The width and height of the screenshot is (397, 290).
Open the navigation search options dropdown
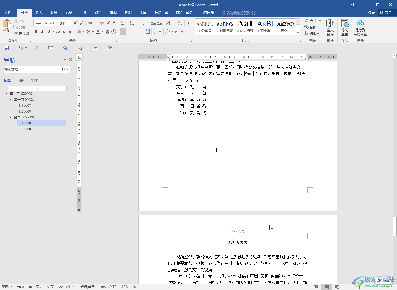coord(68,69)
